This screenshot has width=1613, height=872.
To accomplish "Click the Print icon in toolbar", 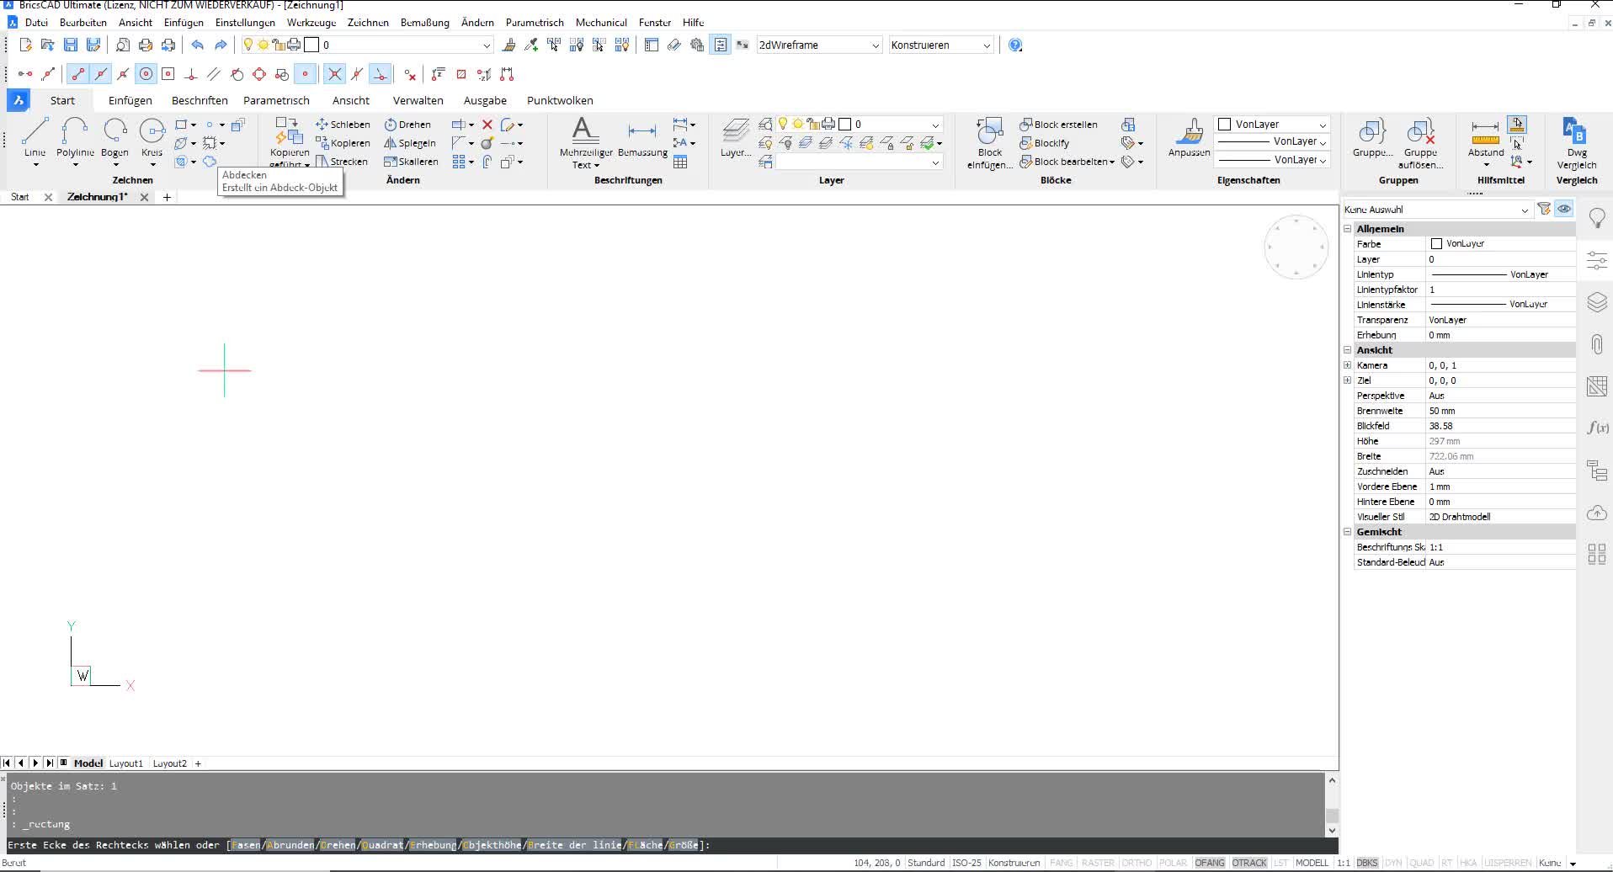I will point(146,45).
